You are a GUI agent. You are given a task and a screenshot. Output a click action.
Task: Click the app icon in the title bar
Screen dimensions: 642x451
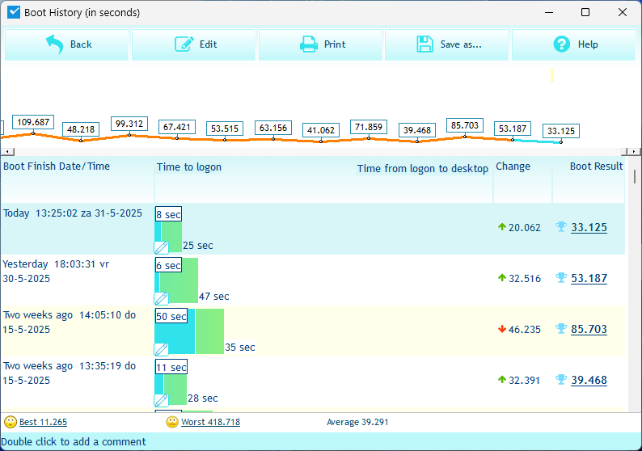pyautogui.click(x=14, y=12)
